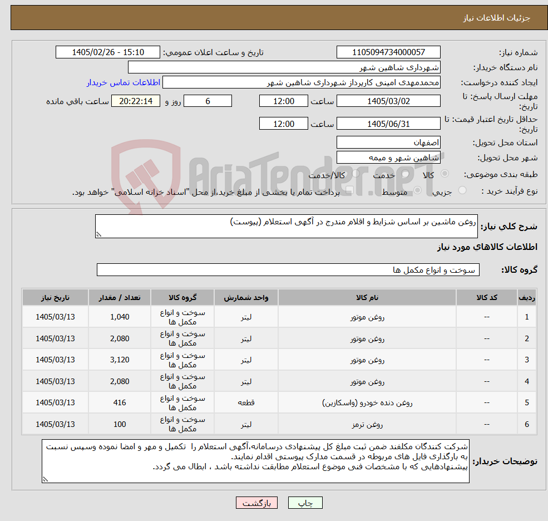Click the چاپ print button
The image size is (548, 521).
[305, 503]
